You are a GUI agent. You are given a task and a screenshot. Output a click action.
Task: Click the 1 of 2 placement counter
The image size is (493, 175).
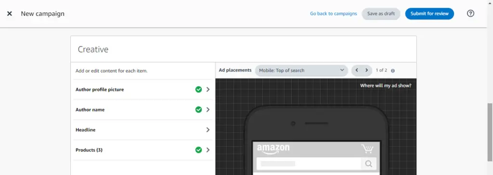[381, 70]
